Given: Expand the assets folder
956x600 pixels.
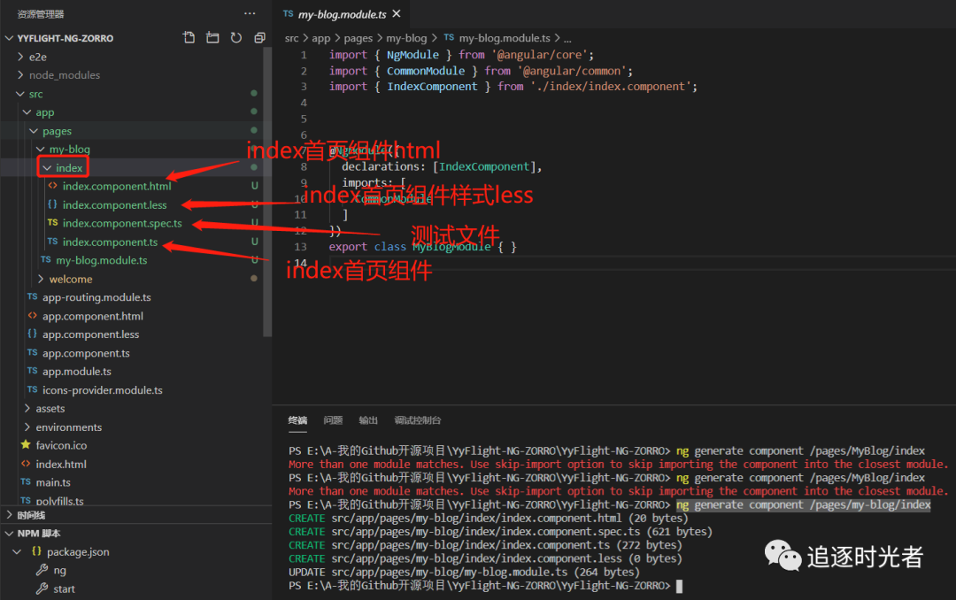Looking at the screenshot, I should pyautogui.click(x=27, y=408).
